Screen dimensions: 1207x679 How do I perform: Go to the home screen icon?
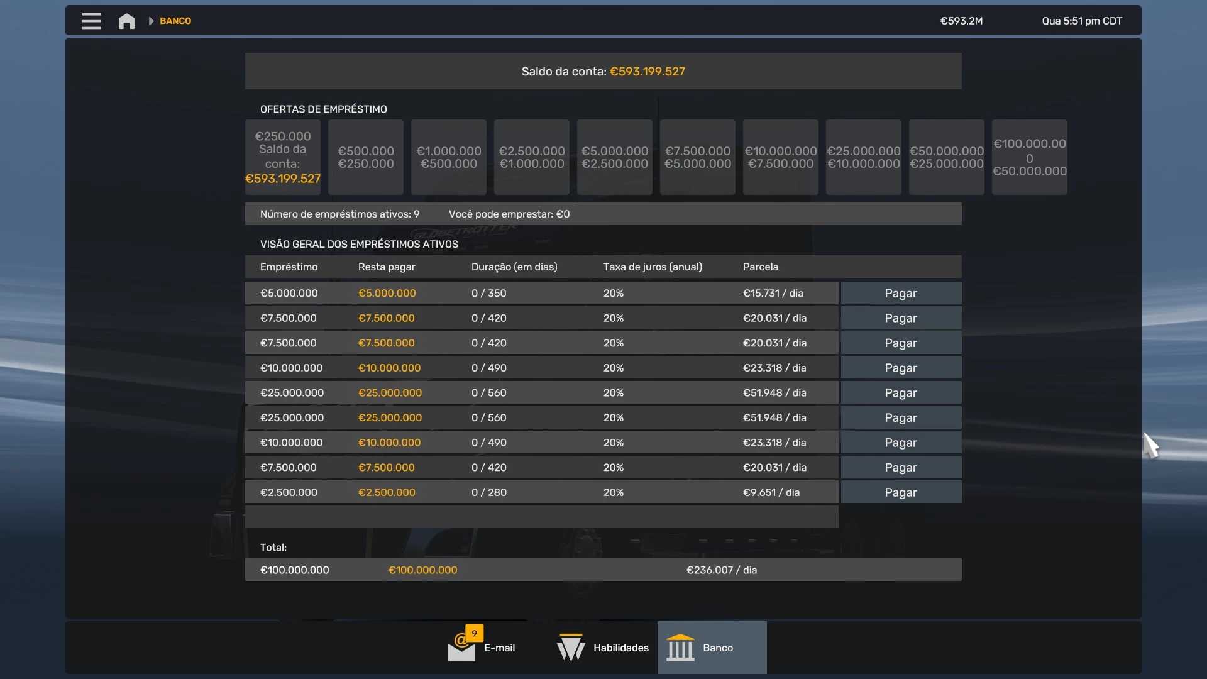126,21
